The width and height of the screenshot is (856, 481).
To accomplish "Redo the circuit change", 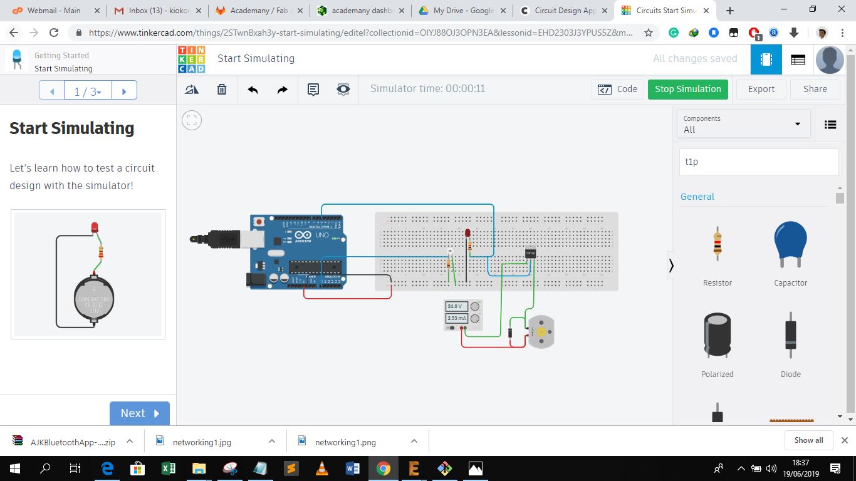I will 283,90.
